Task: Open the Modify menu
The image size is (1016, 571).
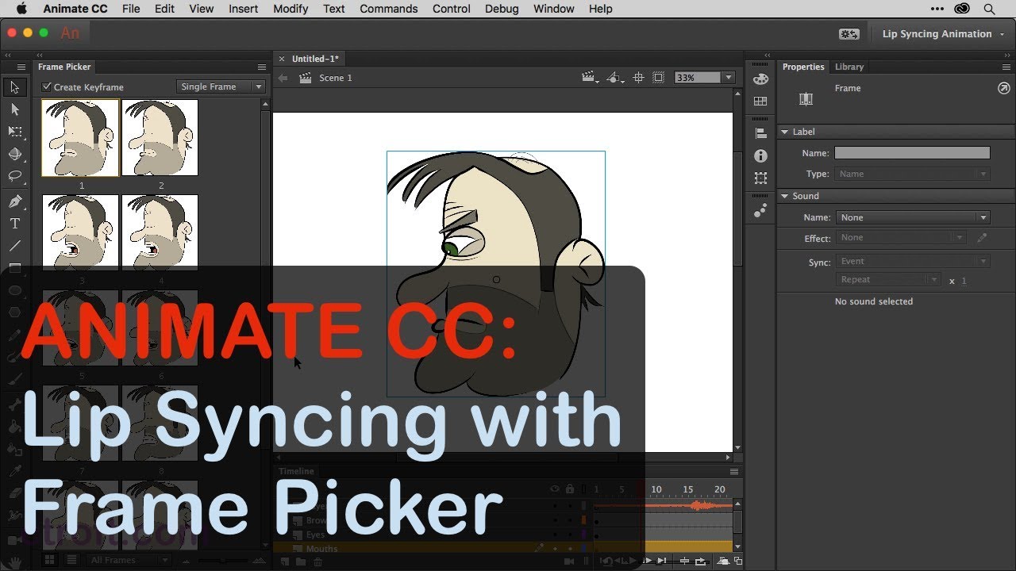Action: click(x=291, y=9)
